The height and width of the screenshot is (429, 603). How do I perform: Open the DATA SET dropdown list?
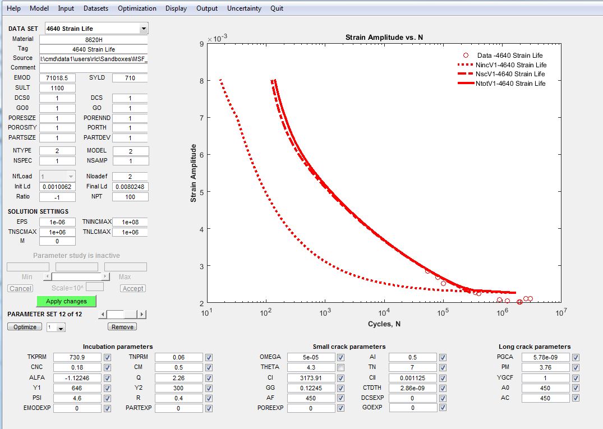click(x=144, y=29)
